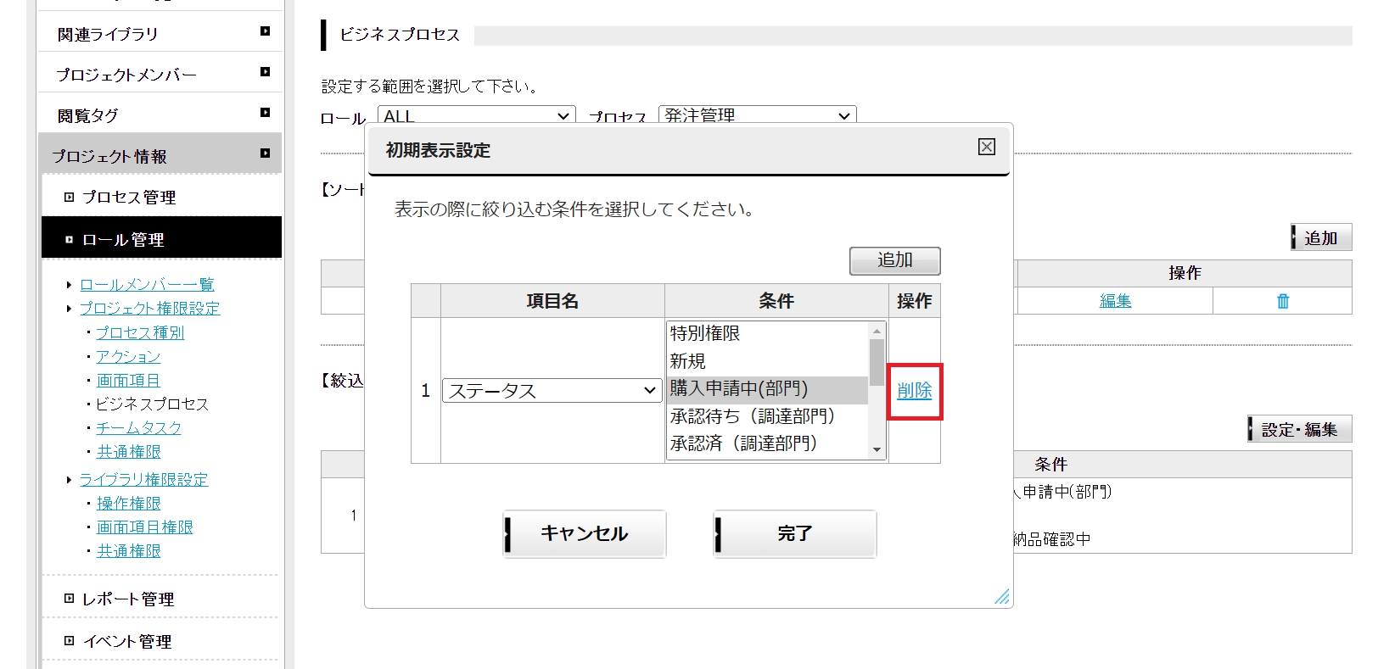Open プロセス管理 menu section

[161, 197]
